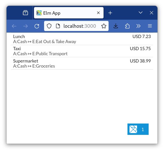Select the Lunch transaction entry

(x=82, y=39)
